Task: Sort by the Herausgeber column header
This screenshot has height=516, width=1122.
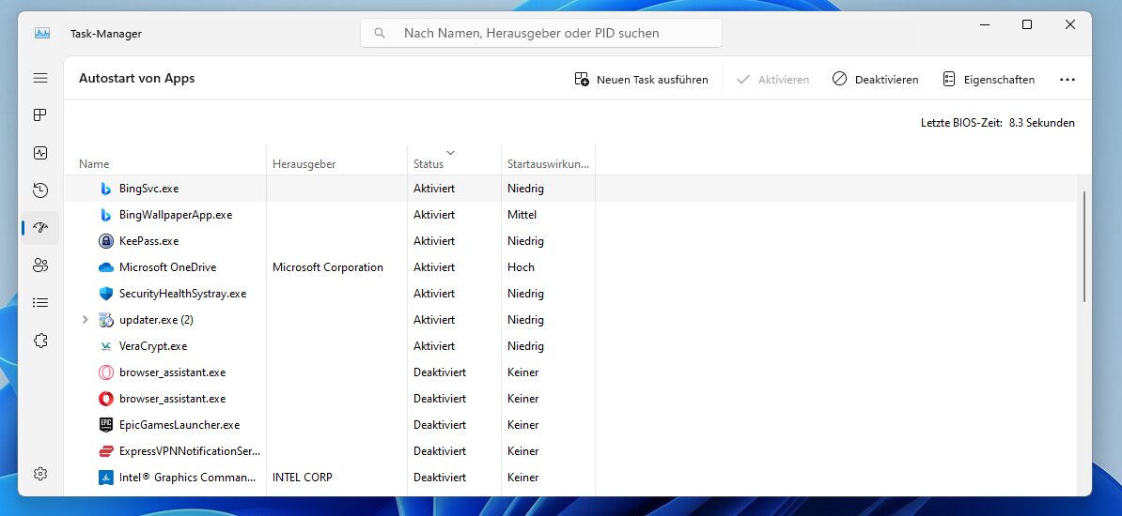Action: pyautogui.click(x=304, y=164)
